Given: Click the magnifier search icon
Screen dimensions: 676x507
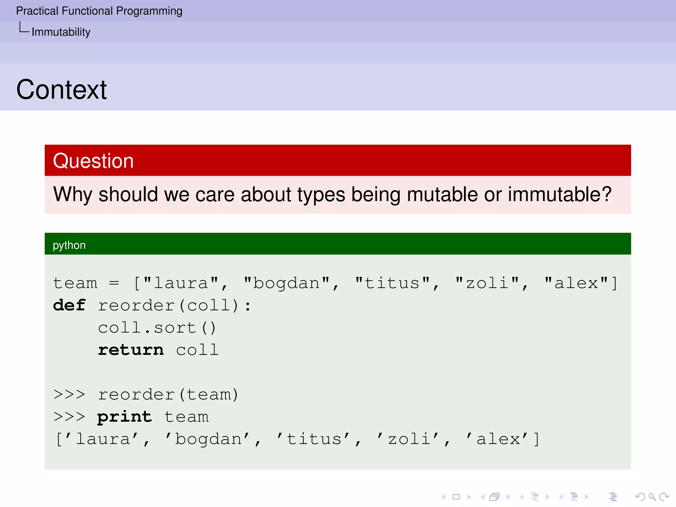Looking at the screenshot, I should coord(652,496).
